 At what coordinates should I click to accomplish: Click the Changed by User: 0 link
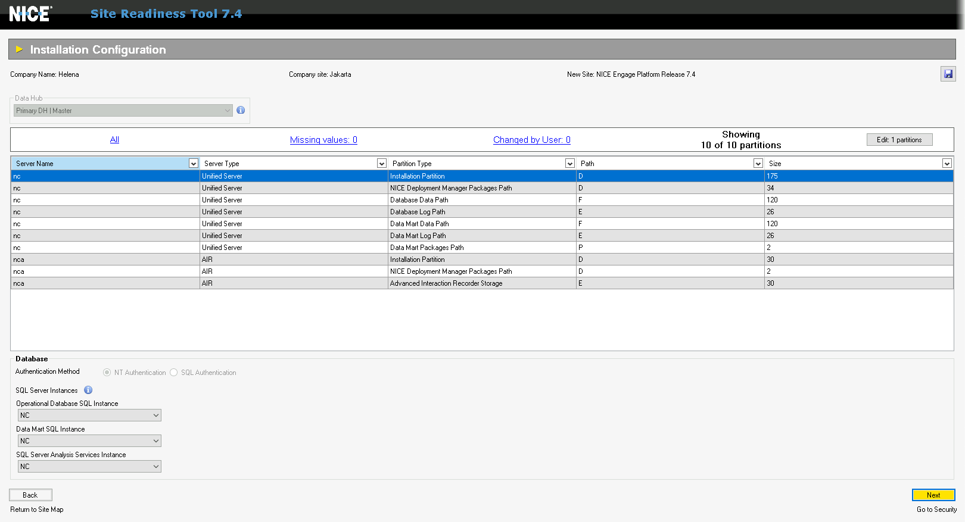coord(531,140)
